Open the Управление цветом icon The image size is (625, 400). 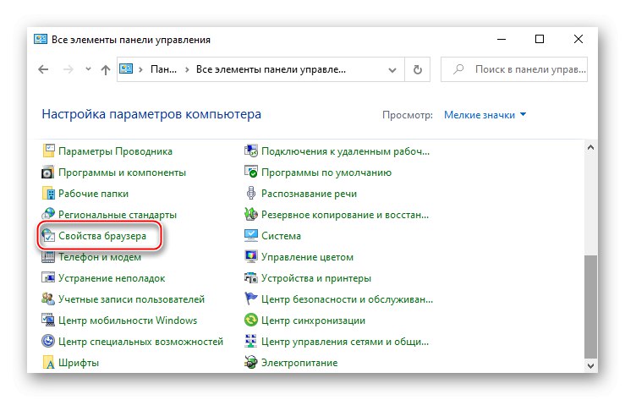pos(250,256)
